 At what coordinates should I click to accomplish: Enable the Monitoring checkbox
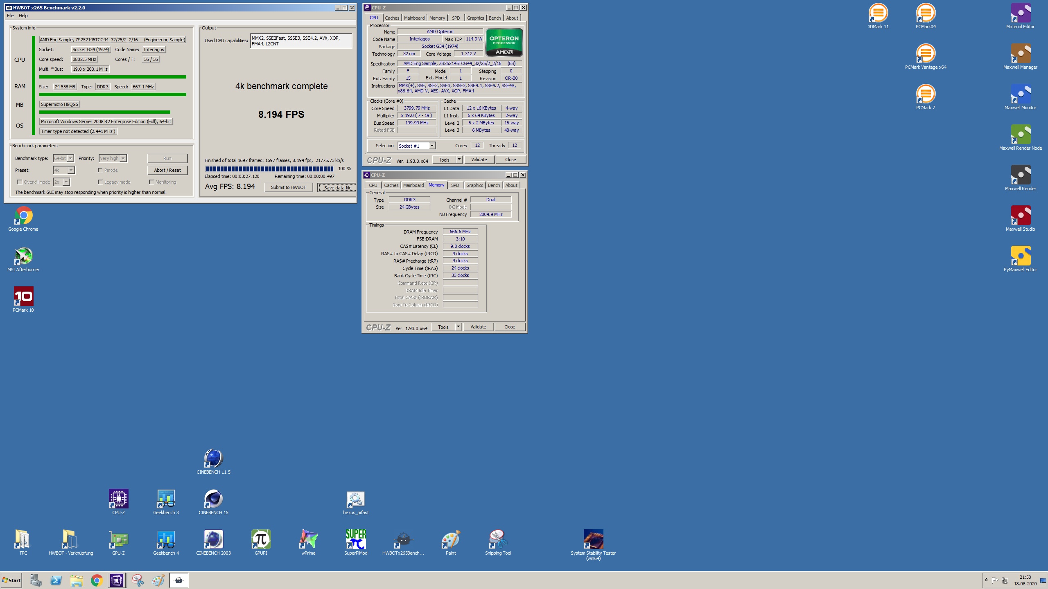pyautogui.click(x=151, y=182)
